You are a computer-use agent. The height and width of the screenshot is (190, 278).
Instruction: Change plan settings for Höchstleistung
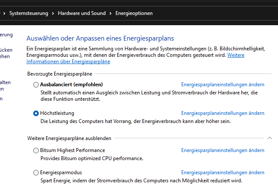(223, 113)
